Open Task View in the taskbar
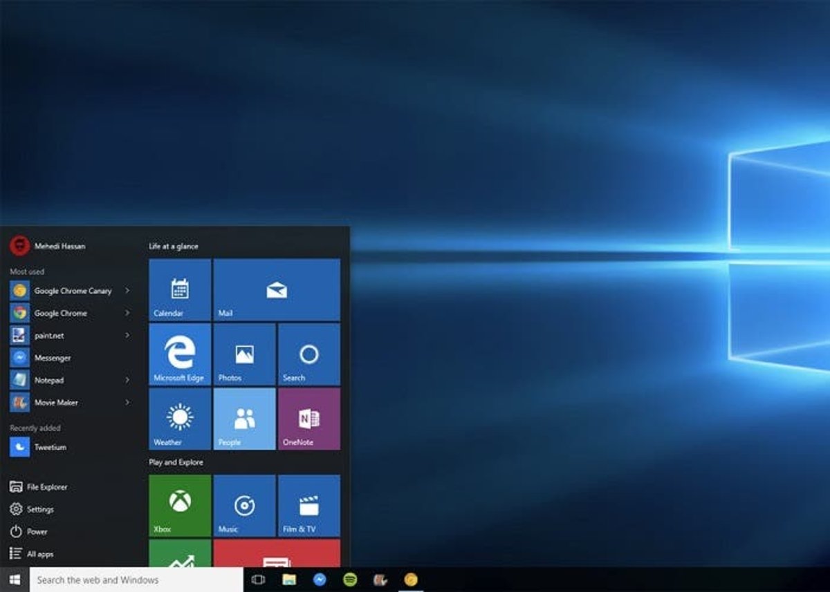 tap(259, 580)
